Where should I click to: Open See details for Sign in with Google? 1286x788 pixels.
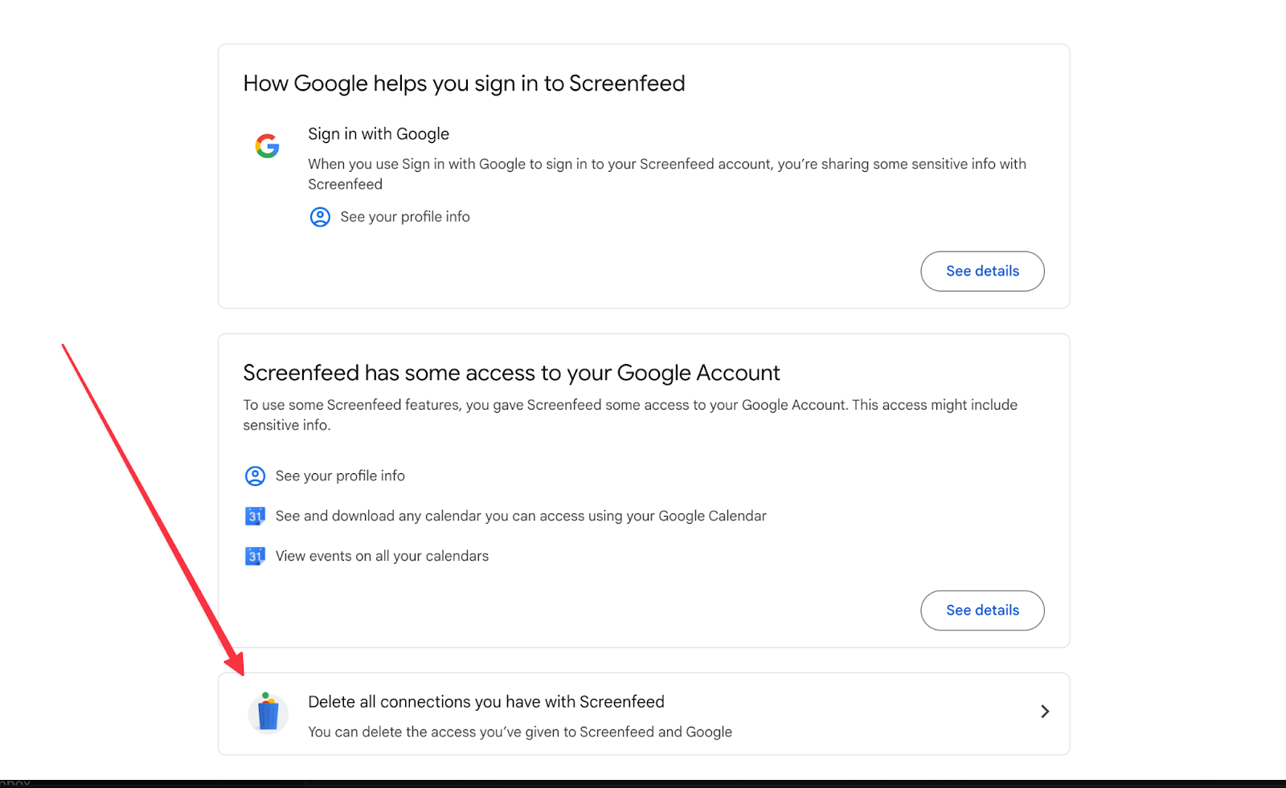pos(982,272)
